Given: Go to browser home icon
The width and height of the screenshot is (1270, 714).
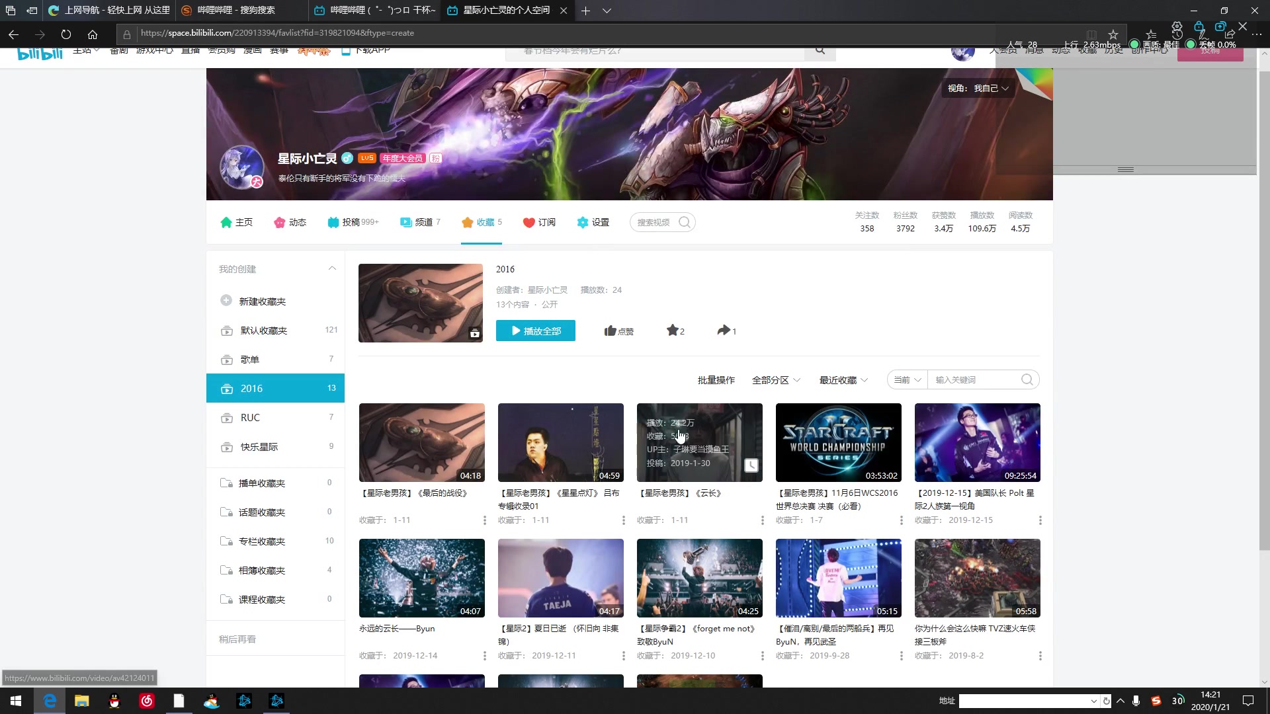Looking at the screenshot, I should (x=93, y=34).
